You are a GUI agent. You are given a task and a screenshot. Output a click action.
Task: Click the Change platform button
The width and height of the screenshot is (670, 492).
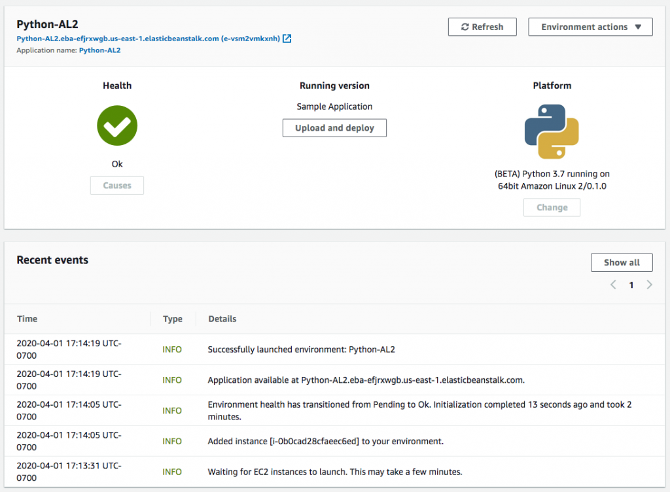[552, 207]
